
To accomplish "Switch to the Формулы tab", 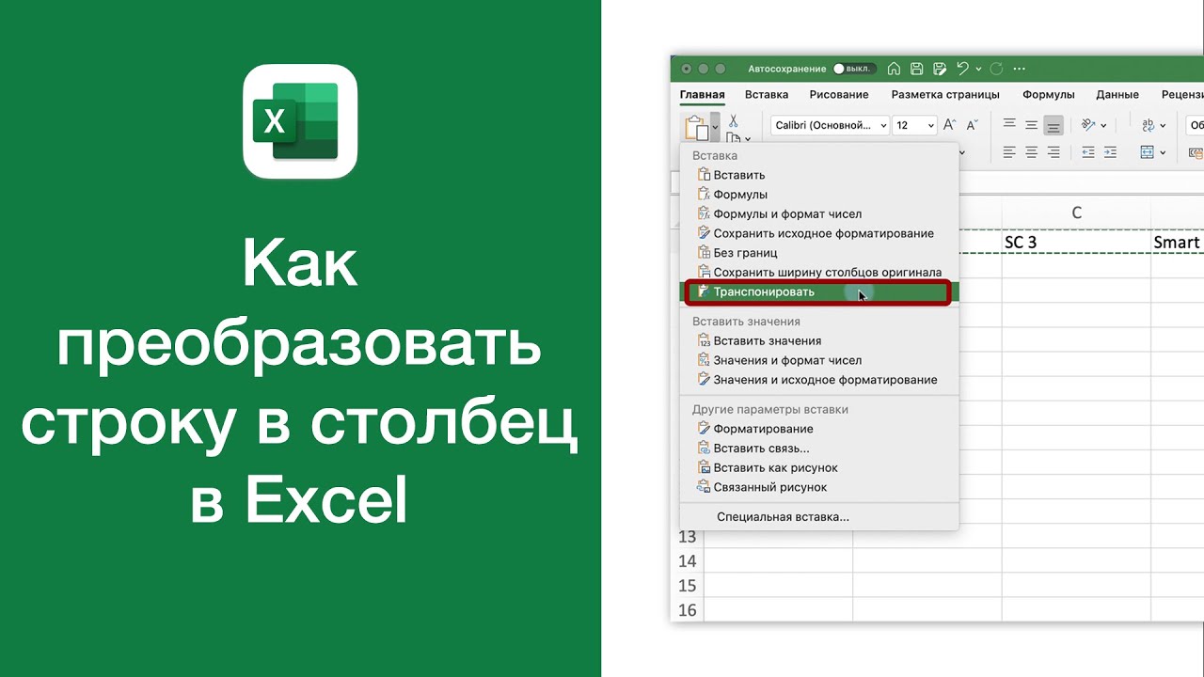I will tap(1049, 95).
